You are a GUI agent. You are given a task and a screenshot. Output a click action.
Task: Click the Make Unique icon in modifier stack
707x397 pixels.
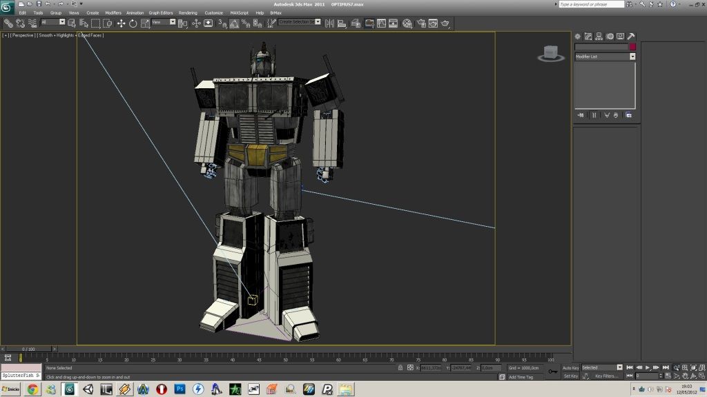tap(607, 115)
